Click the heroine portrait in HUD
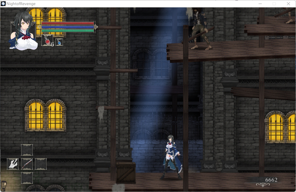 click(x=23, y=31)
